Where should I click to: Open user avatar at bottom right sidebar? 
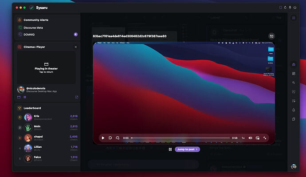coord(294,166)
